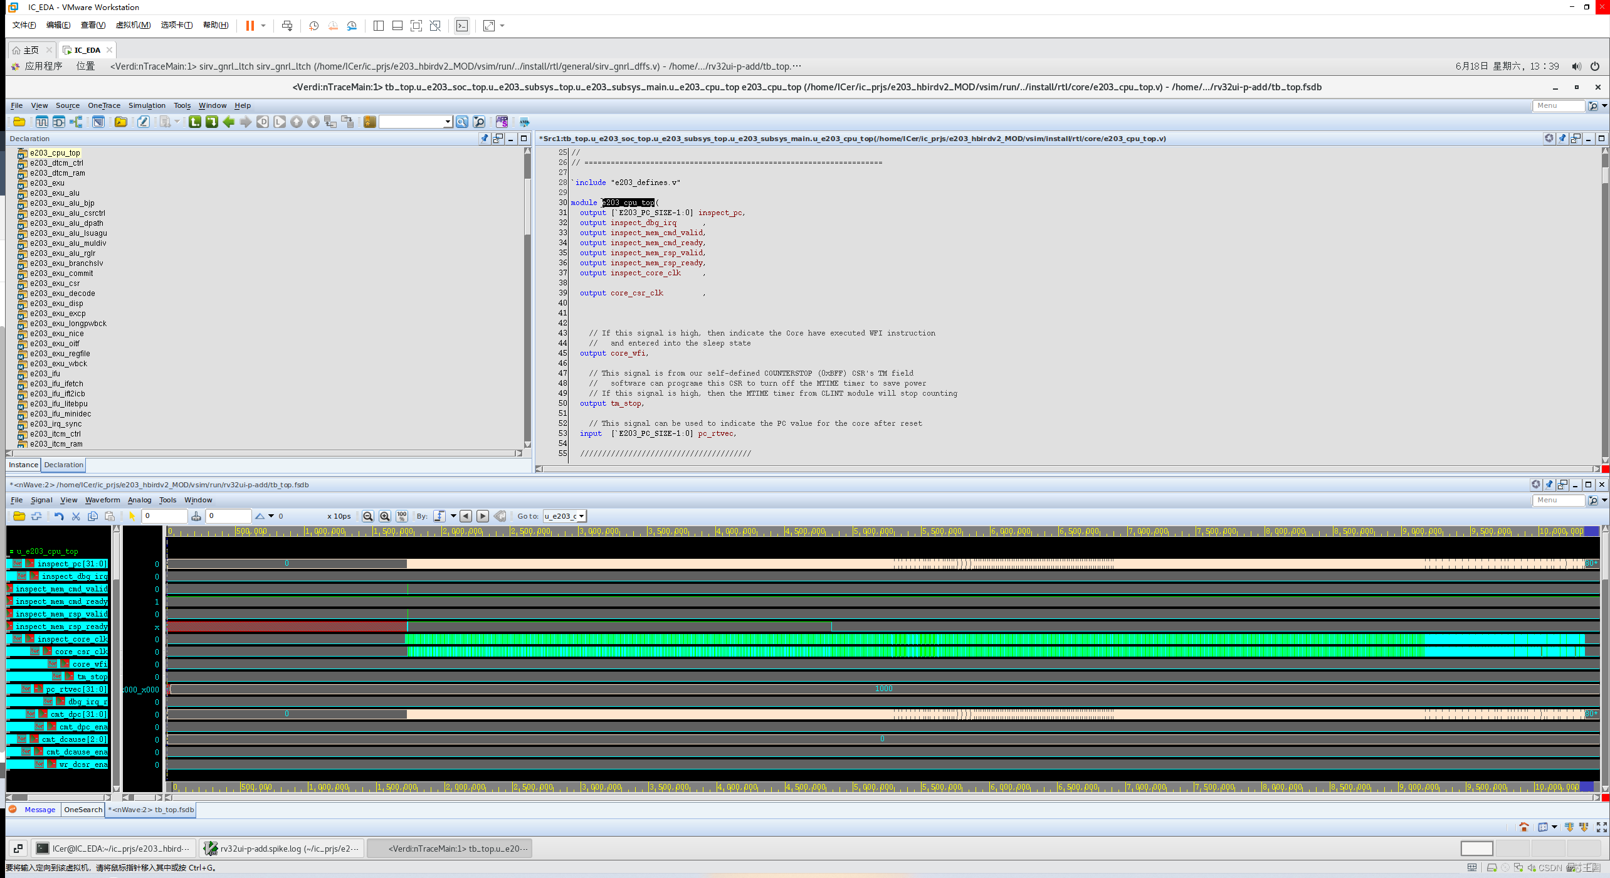Switch to the Instance tab

tap(23, 465)
